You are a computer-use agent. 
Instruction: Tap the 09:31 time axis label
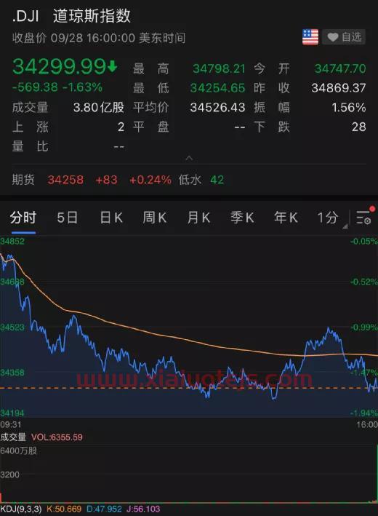11,424
